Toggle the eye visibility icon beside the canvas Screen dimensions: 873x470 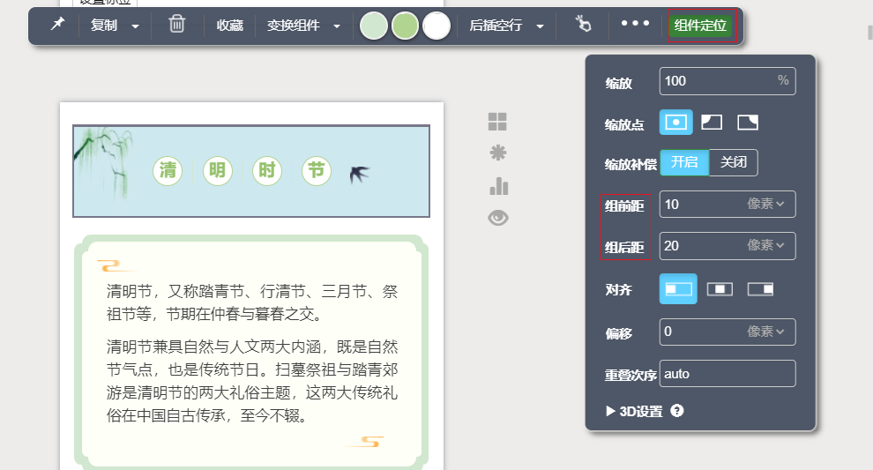pos(497,218)
